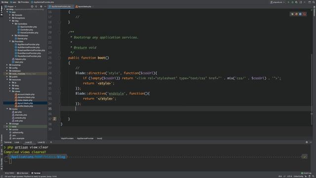Open BroadcastServiceProvider.php file
This screenshot has height=178, width=316.
[30, 50]
